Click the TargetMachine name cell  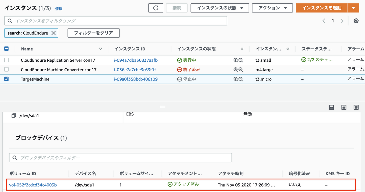pyautogui.click(x=35, y=79)
